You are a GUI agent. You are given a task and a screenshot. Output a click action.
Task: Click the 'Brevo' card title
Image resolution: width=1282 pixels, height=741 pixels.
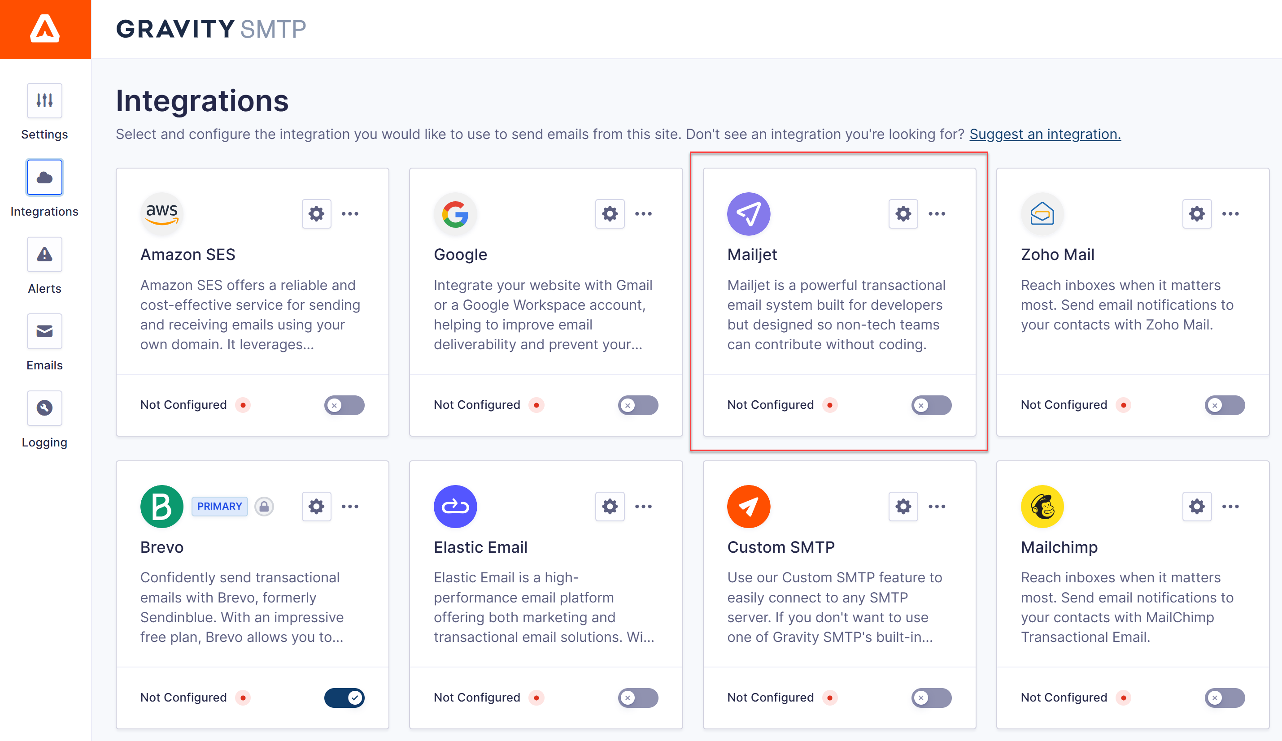pos(162,547)
